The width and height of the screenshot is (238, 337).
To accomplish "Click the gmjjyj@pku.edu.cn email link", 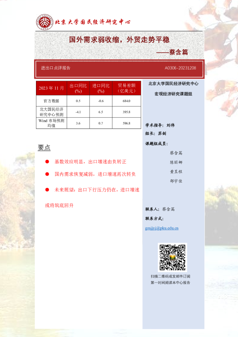I will [x=162, y=228].
